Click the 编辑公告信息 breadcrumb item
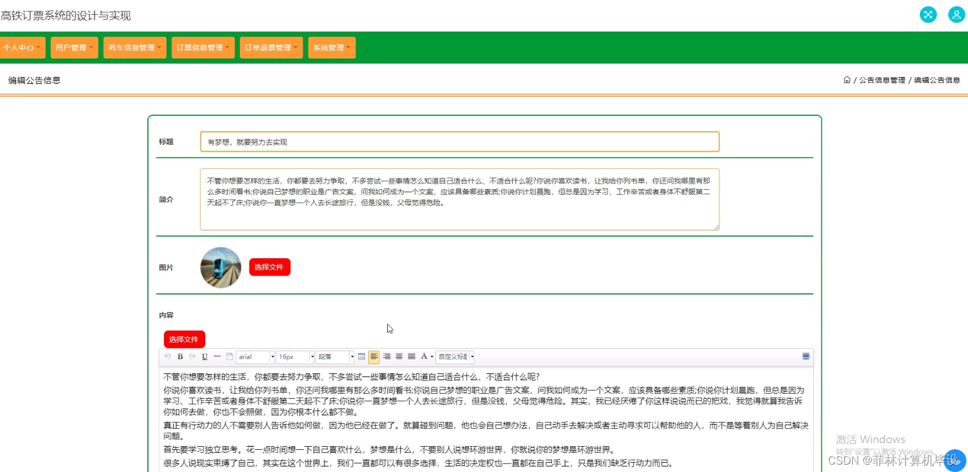This screenshot has height=472, width=968. click(x=937, y=80)
